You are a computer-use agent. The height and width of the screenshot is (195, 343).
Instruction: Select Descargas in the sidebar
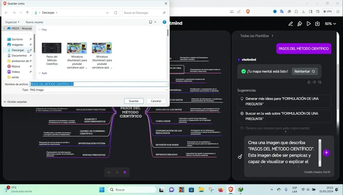(x=18, y=50)
